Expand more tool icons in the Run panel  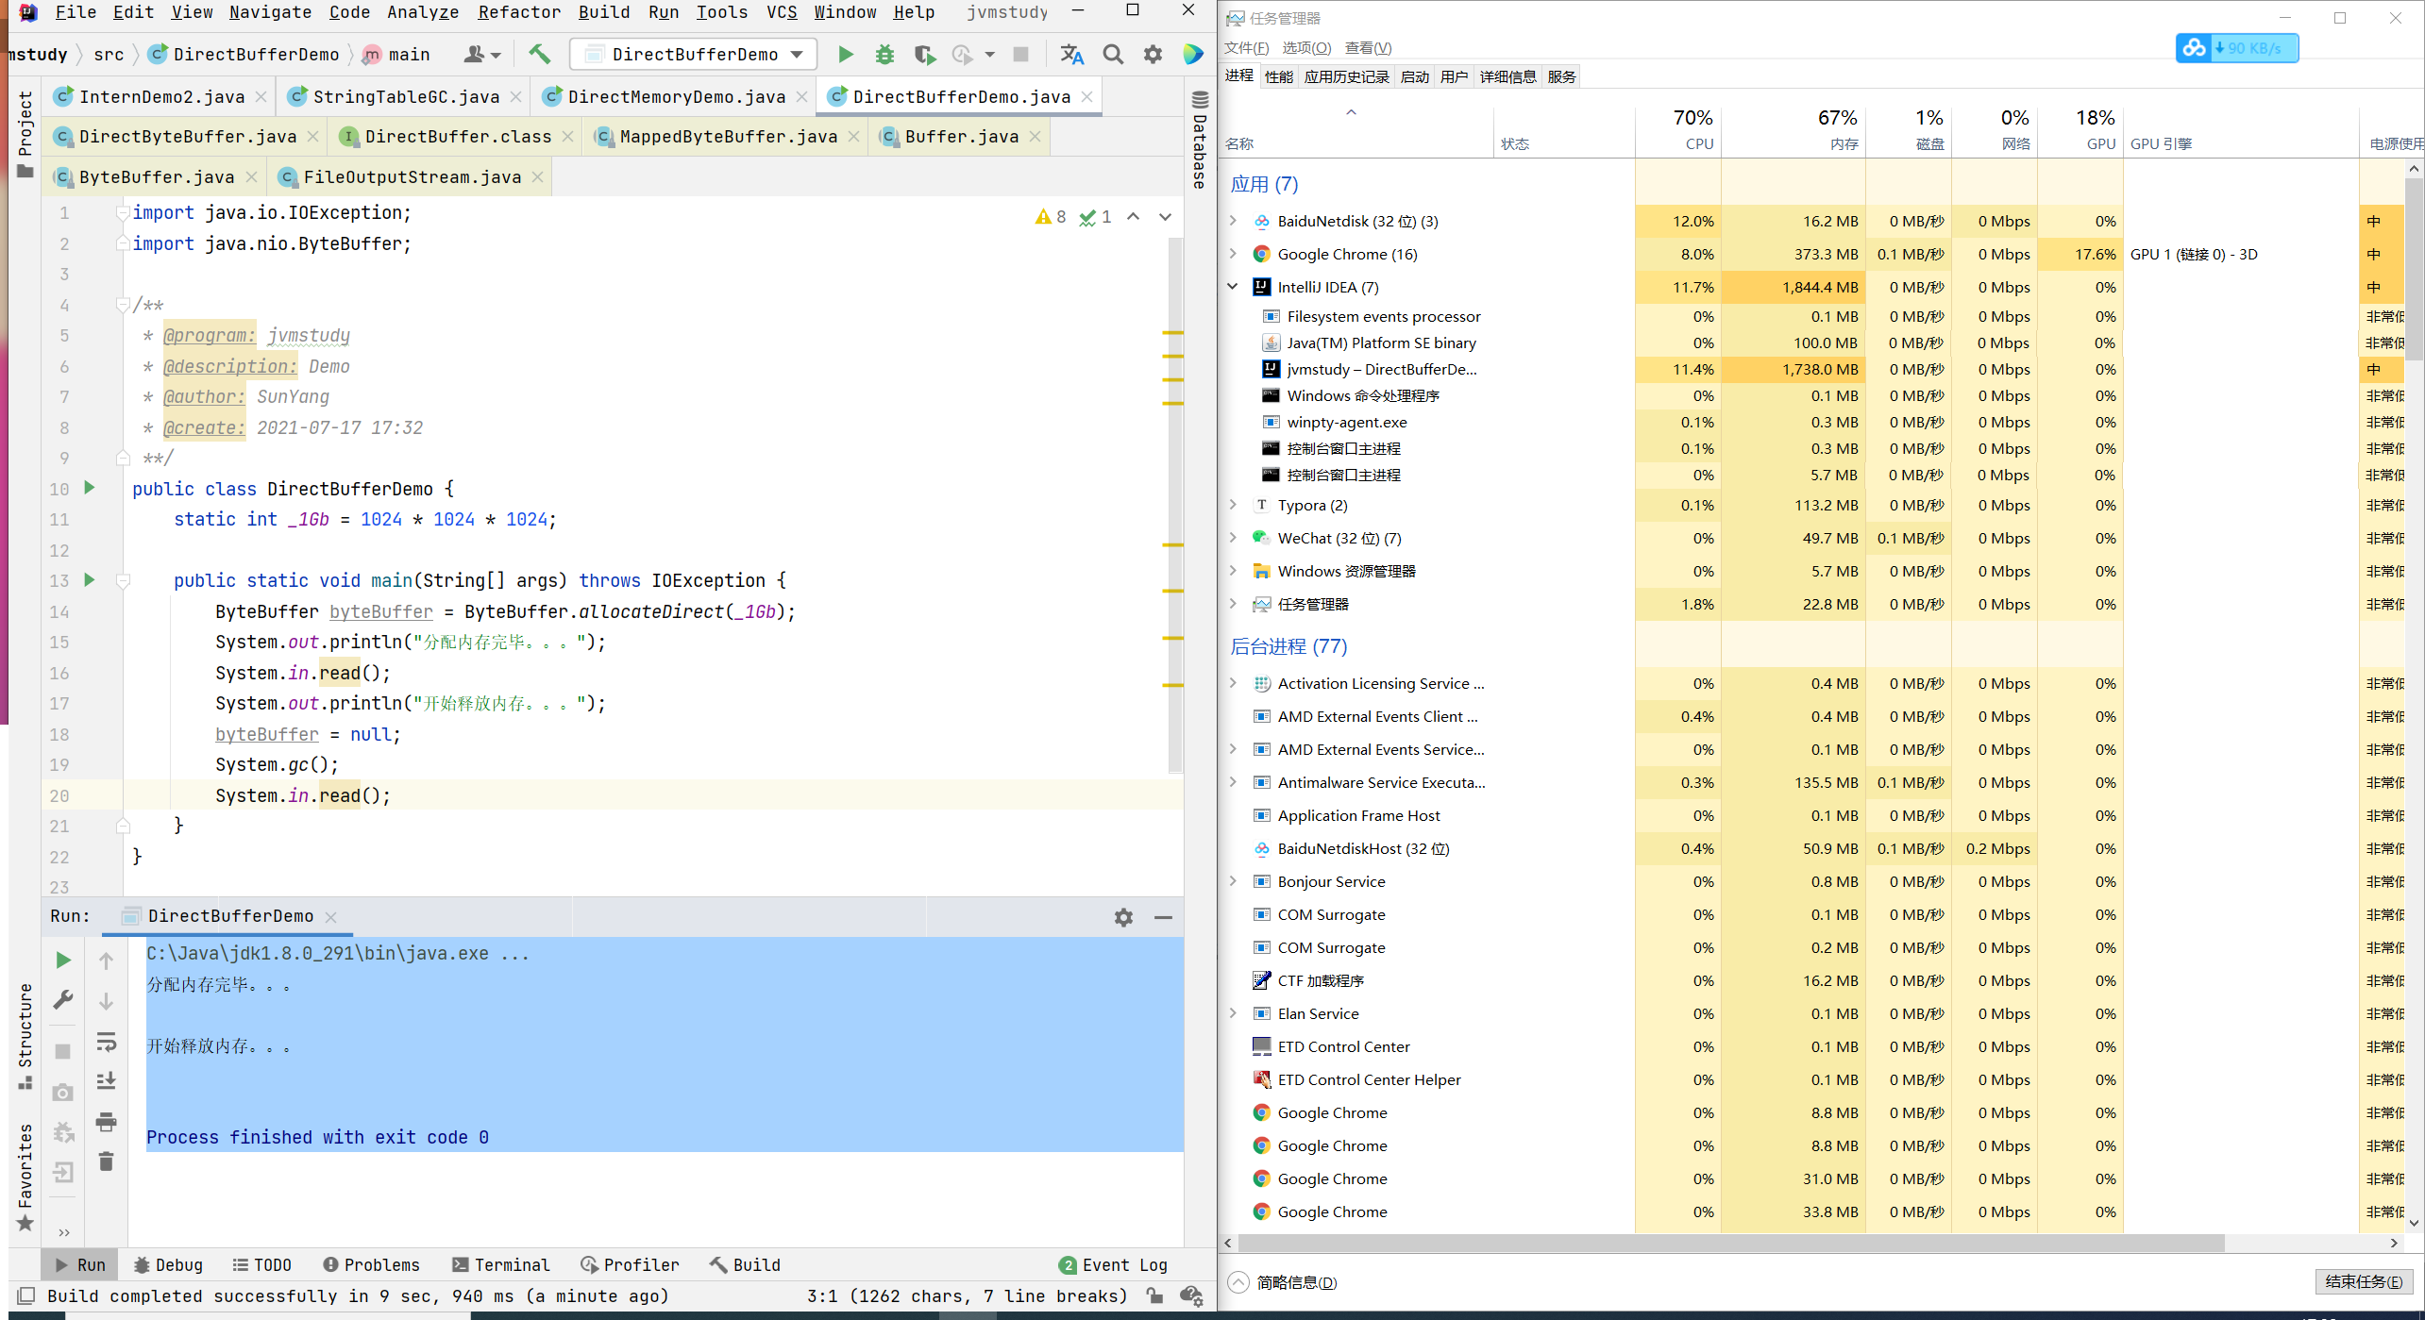[x=63, y=1232]
